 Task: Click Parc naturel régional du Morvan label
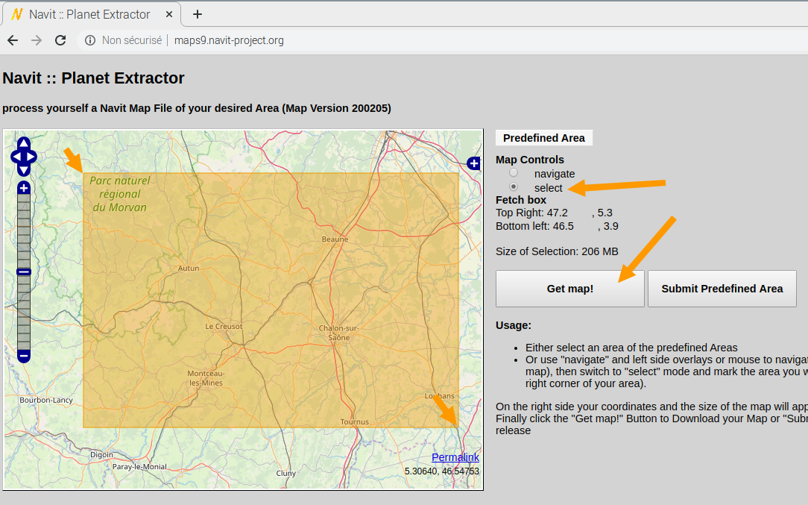point(120,194)
